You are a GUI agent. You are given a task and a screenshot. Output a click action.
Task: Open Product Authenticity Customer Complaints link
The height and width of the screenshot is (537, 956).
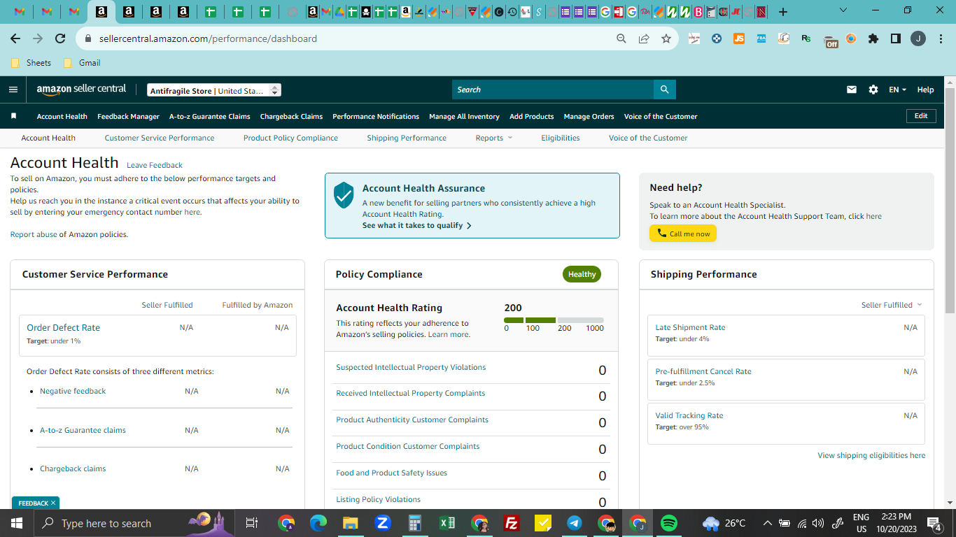[412, 420]
